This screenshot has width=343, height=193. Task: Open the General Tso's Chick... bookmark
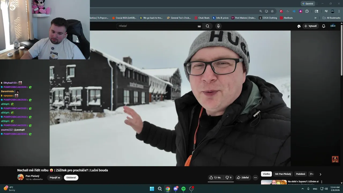[x=179, y=18]
